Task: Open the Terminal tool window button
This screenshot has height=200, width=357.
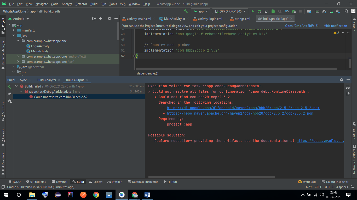Action: tap(59, 182)
